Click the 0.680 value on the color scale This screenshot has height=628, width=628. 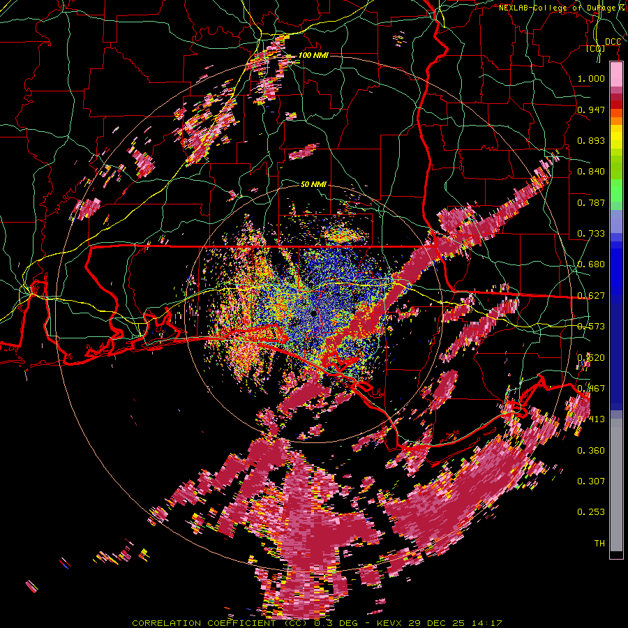pos(591,264)
